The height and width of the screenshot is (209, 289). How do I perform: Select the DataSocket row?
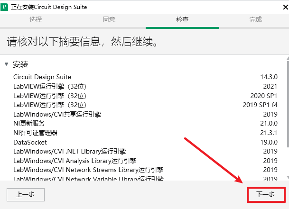tap(145, 142)
